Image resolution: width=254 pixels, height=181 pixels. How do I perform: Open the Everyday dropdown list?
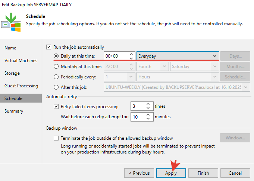[x=177, y=56]
